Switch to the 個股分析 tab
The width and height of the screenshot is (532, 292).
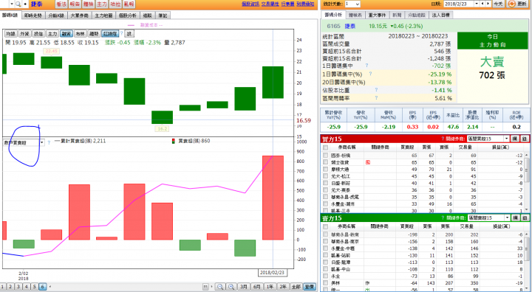click(x=128, y=15)
